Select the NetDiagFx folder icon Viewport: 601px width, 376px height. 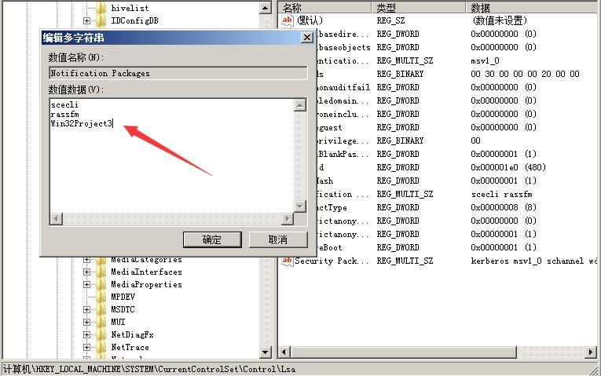pos(101,334)
